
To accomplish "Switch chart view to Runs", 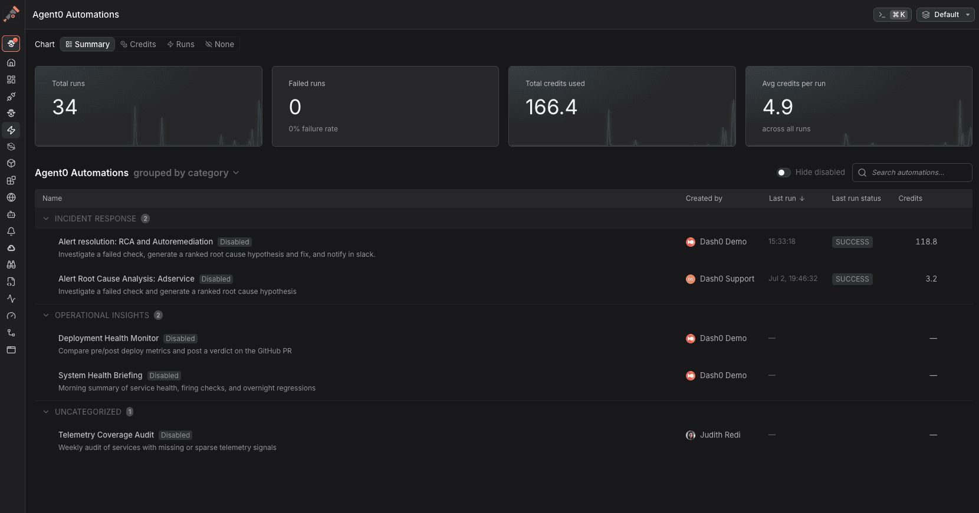I will (180, 44).
